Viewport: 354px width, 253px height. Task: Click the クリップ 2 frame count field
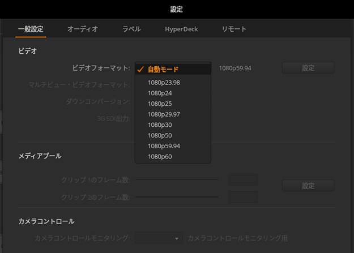click(x=243, y=197)
